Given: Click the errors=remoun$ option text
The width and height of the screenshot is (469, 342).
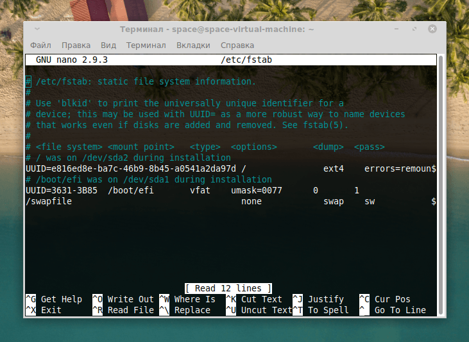Looking at the screenshot, I should [x=400, y=168].
